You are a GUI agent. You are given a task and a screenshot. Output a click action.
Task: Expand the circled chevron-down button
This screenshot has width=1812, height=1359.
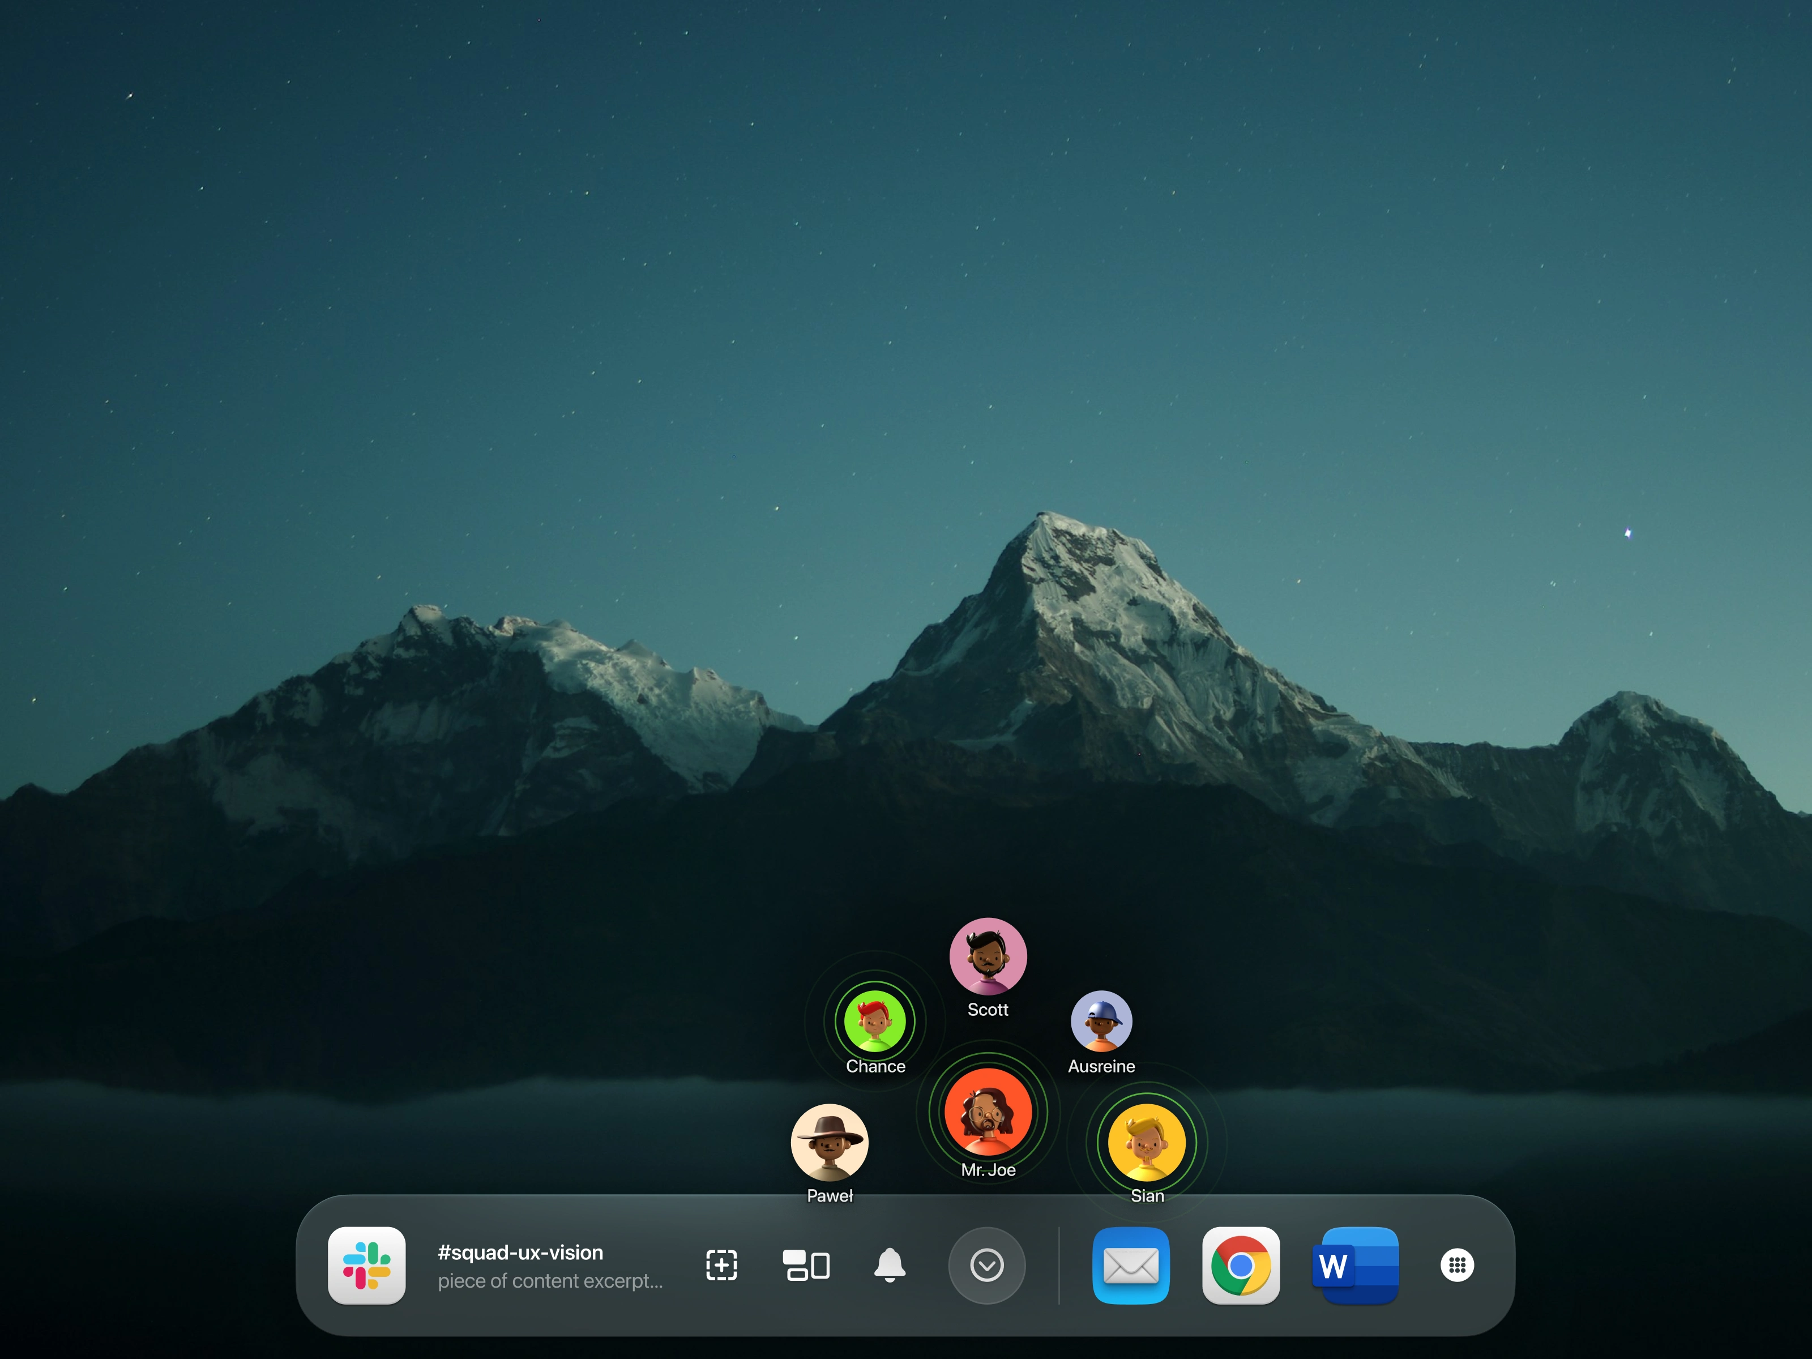coord(986,1265)
